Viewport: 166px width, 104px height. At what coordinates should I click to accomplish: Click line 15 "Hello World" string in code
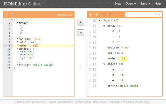click(x=43, y=65)
